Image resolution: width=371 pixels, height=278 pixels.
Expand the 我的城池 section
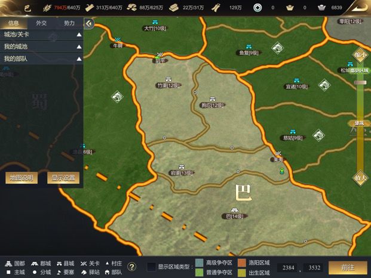(x=42, y=47)
